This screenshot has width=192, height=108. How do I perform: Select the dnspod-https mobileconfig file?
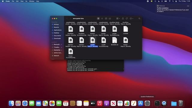93,31
